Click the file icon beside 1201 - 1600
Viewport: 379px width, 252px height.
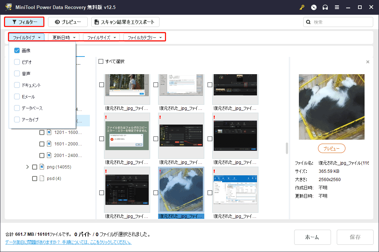(49, 132)
